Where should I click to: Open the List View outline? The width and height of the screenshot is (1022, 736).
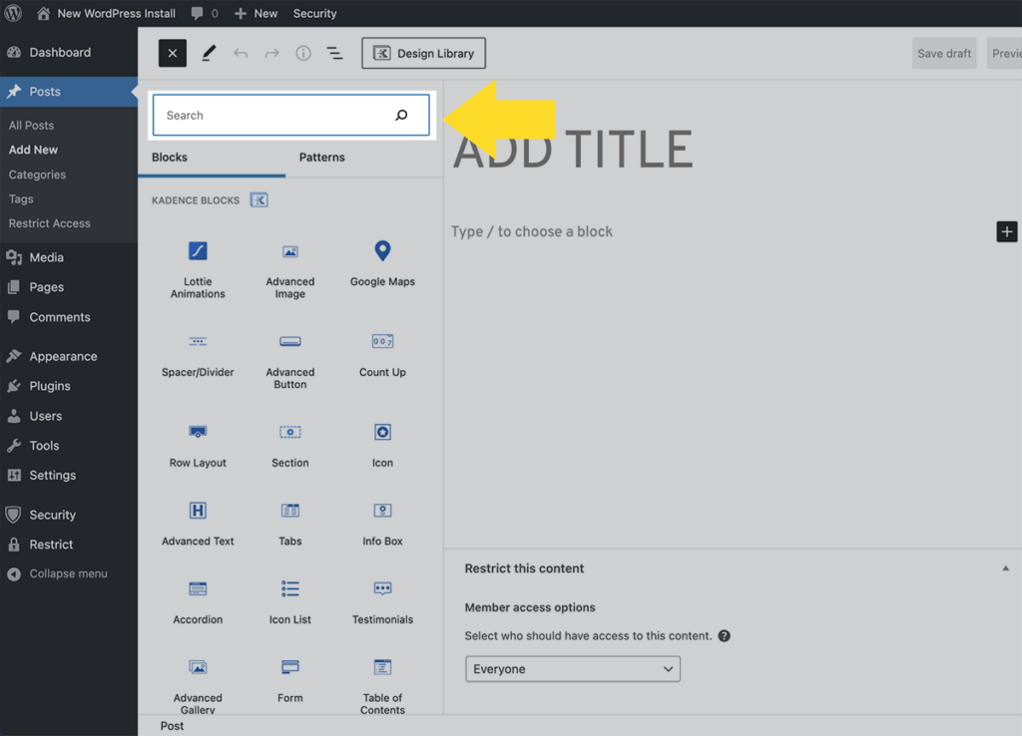(334, 54)
